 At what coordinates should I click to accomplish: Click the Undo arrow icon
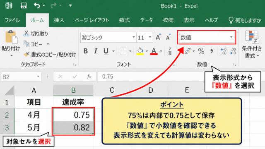37,5
